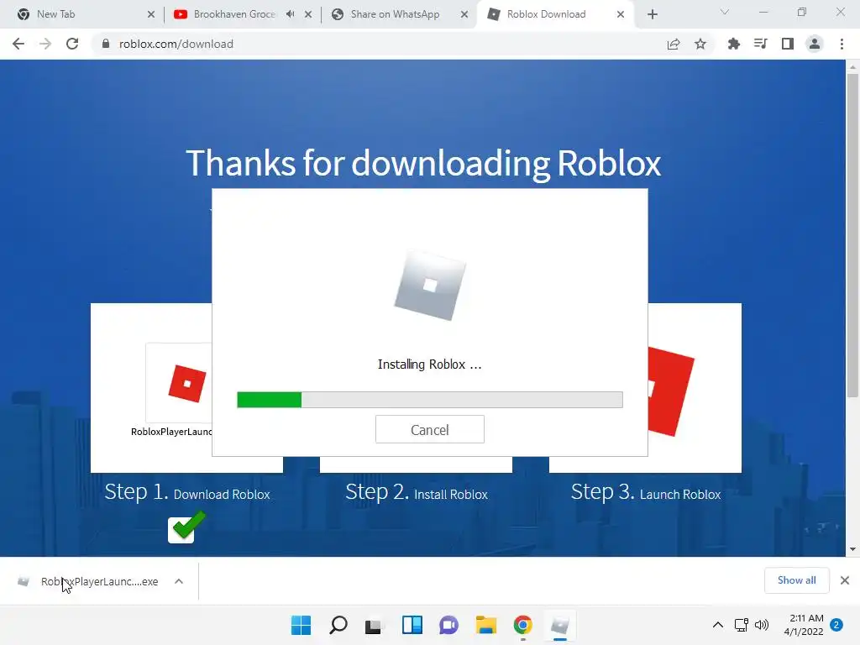860x645 pixels.
Task: Click the green checkmark under Step 1
Action: pyautogui.click(x=186, y=527)
